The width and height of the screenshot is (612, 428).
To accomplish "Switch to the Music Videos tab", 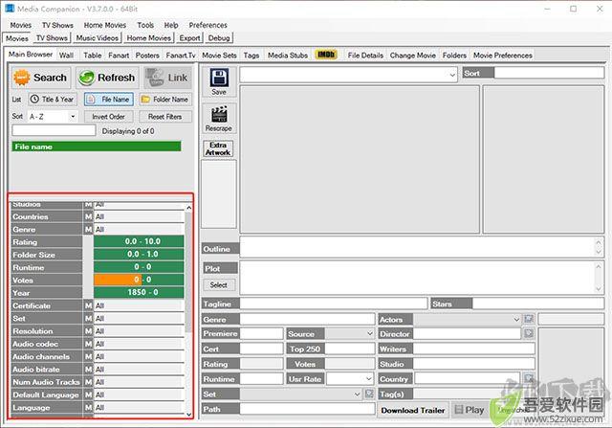I will pos(98,38).
